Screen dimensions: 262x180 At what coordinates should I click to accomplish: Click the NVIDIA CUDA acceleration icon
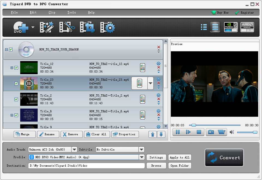point(231,27)
